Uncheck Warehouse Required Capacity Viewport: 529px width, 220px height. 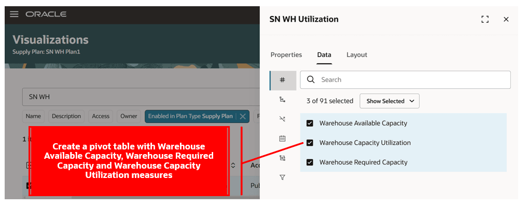click(310, 162)
